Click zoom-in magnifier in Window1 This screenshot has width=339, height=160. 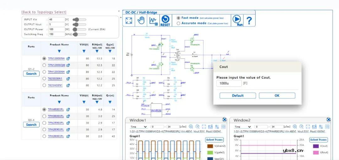pyautogui.click(x=191, y=127)
